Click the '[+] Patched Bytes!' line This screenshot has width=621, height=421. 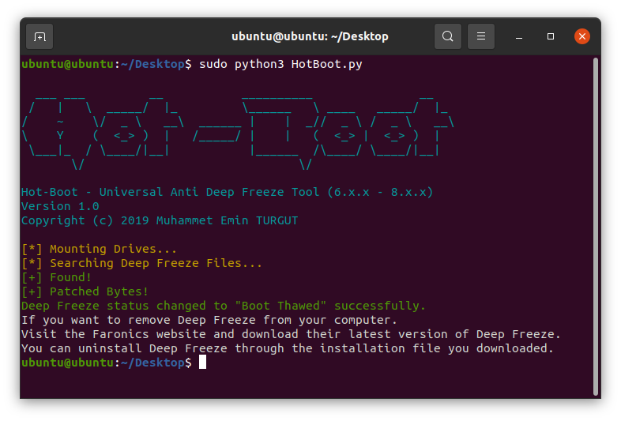point(85,291)
